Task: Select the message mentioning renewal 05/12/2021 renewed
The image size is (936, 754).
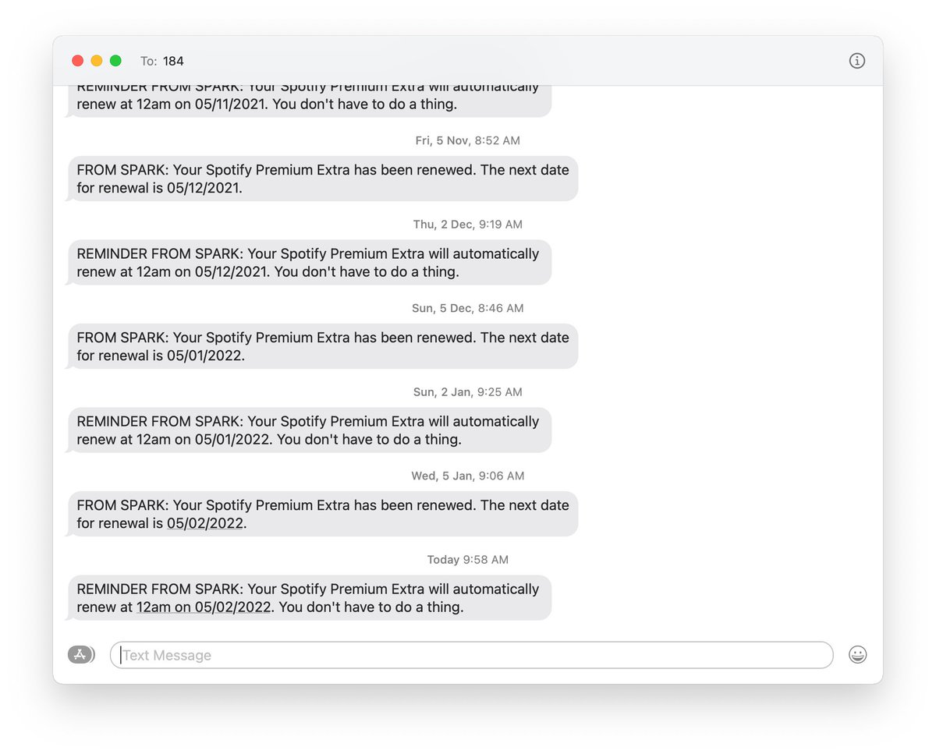Action: (322, 179)
